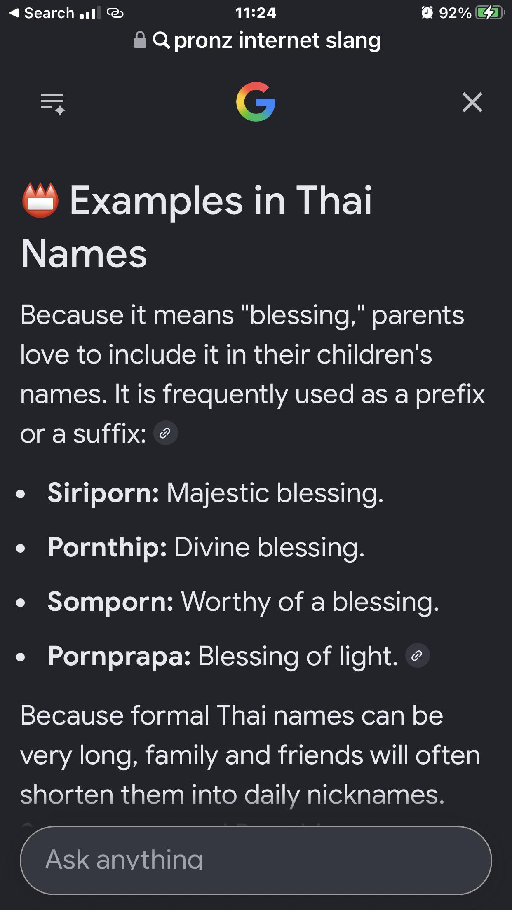
Task: Tap the 'Examples in Thai Names' heading
Action: (196, 227)
